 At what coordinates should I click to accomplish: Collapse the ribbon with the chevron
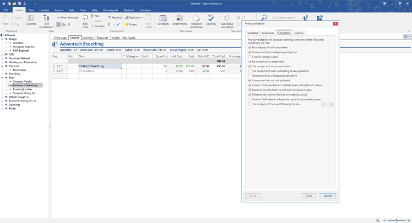(x=409, y=31)
